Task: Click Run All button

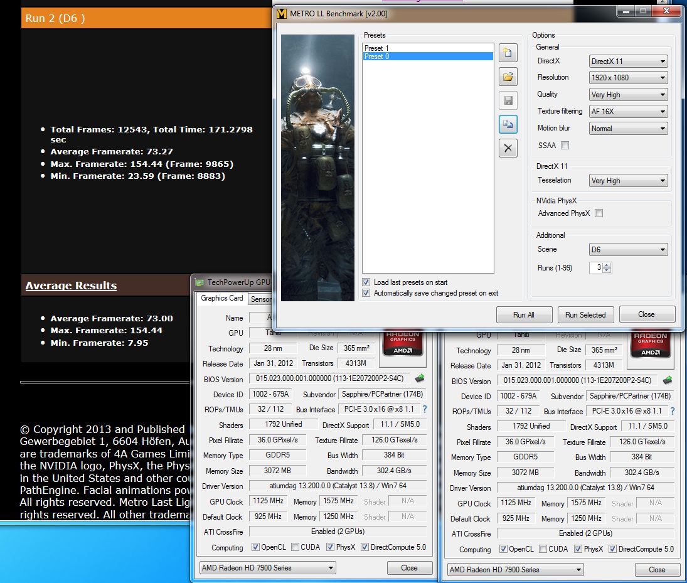Action: pyautogui.click(x=524, y=315)
